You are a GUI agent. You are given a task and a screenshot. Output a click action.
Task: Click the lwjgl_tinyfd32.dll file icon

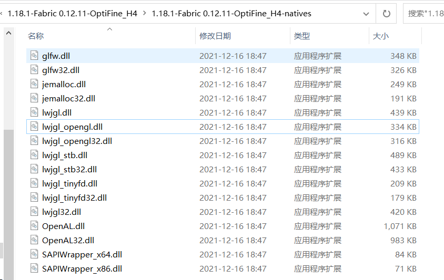coord(34,197)
